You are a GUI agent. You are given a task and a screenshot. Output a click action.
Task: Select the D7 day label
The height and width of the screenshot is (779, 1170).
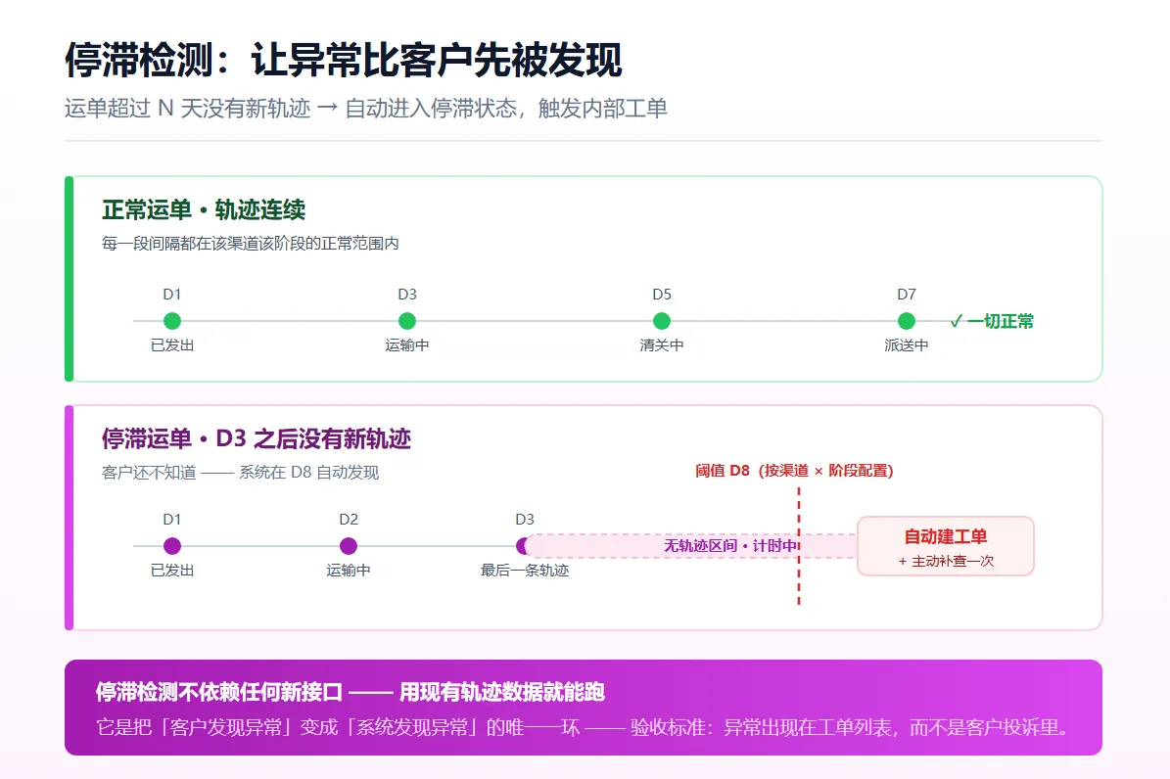coord(907,295)
